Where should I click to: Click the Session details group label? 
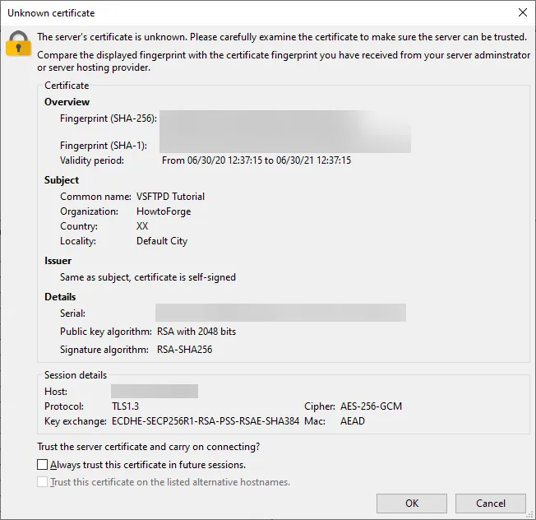[x=76, y=375]
